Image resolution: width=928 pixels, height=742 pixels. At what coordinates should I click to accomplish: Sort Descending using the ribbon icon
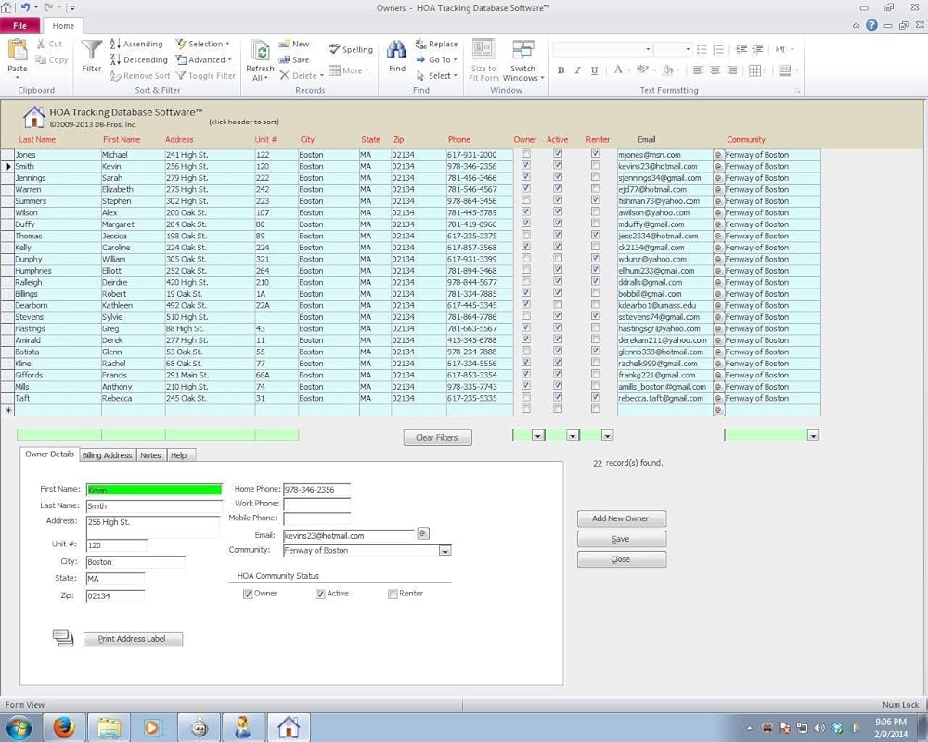coord(115,59)
